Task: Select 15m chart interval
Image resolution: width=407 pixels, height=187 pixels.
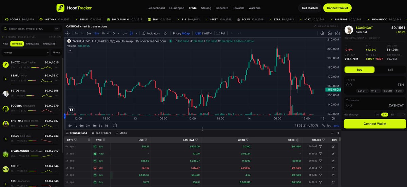Action: [96, 33]
